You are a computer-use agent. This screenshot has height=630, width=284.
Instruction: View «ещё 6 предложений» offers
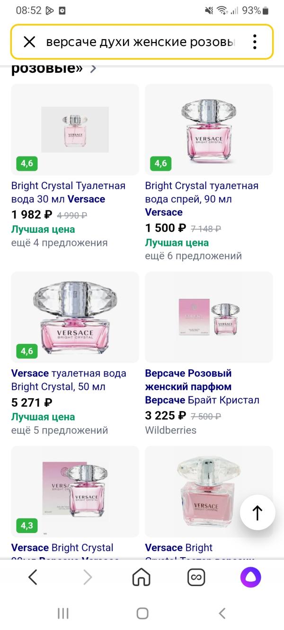click(193, 256)
